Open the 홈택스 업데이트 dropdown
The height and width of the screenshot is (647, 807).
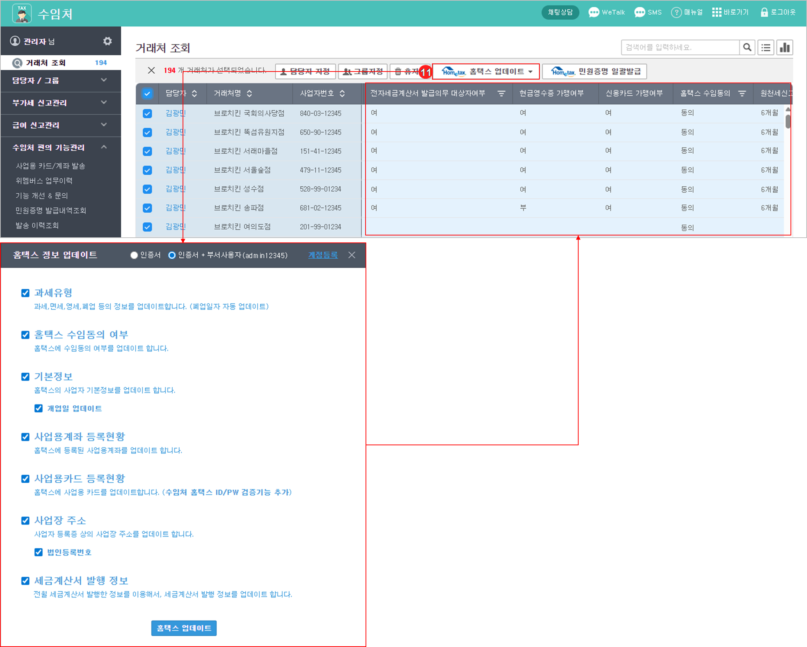click(486, 72)
